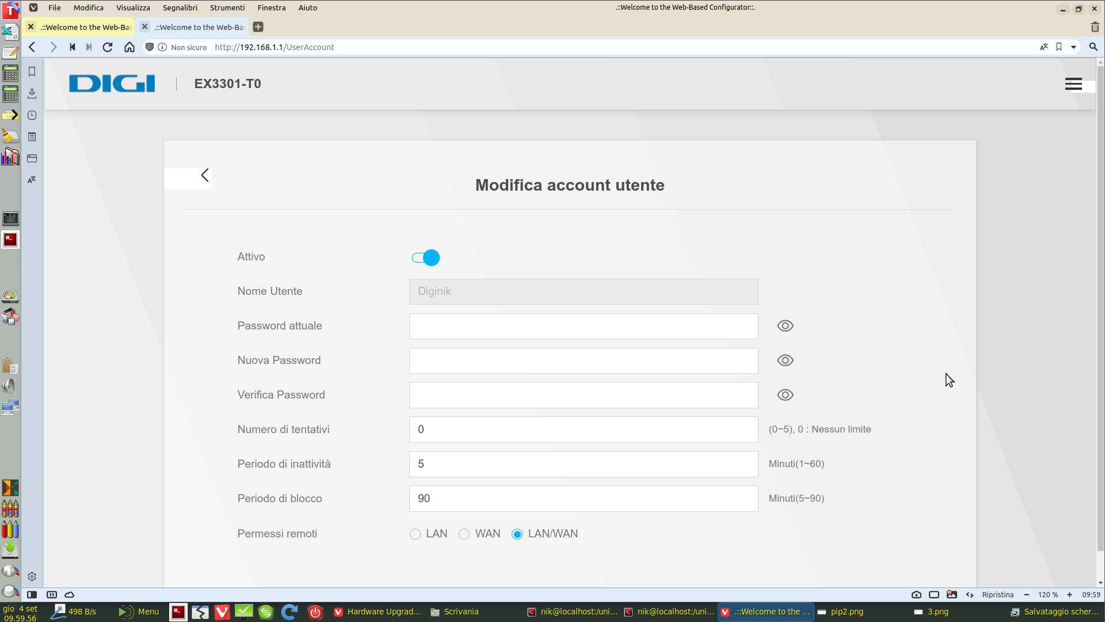This screenshot has height=622, width=1105.
Task: Click the zoom increase plus in the status bar
Action: click(x=1069, y=595)
